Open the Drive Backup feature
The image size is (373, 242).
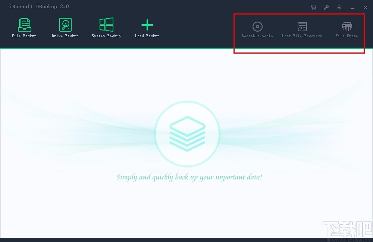coord(65,28)
